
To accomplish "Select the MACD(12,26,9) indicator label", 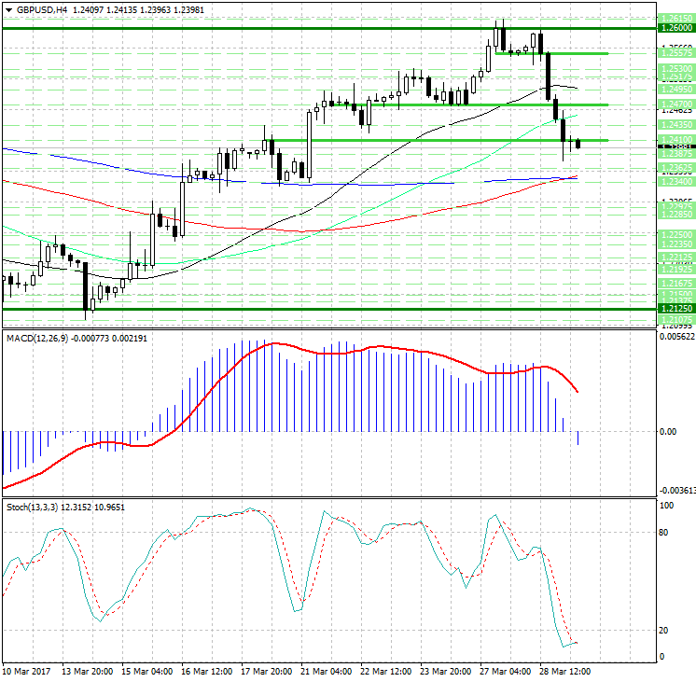I will (37, 339).
